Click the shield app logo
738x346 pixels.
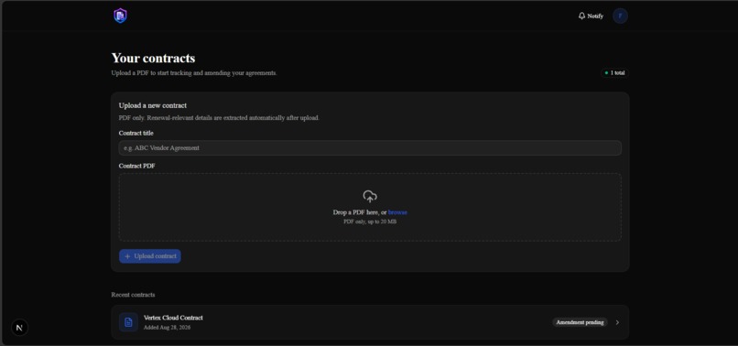120,16
